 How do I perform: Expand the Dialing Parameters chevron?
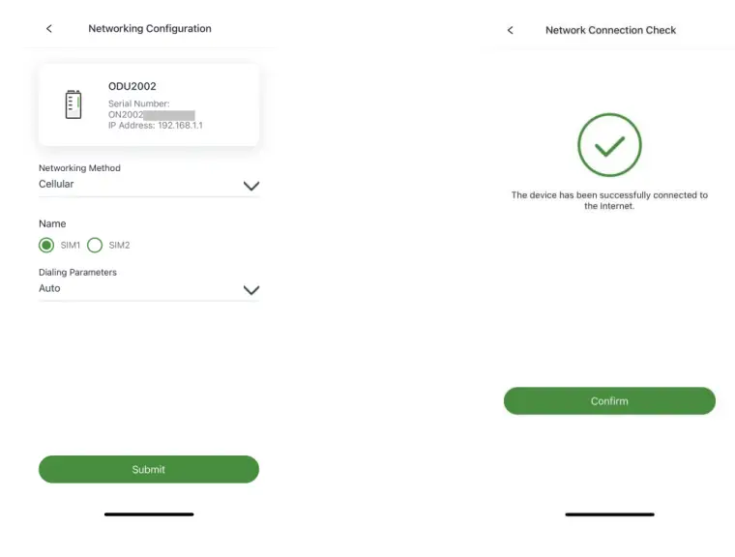pos(251,290)
